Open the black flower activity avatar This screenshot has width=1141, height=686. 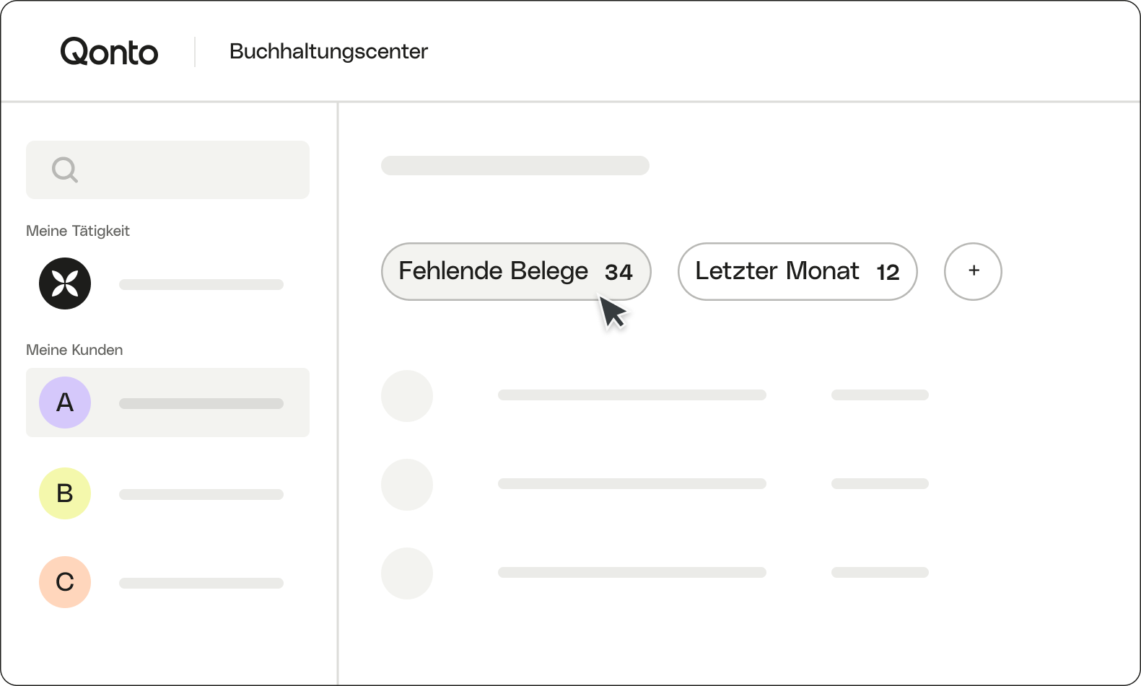(x=65, y=283)
